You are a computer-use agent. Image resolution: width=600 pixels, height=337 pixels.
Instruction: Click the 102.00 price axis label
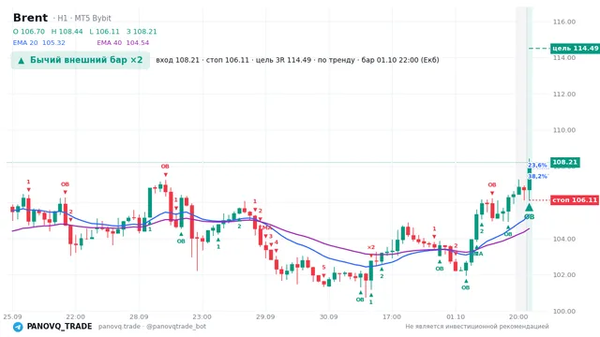(564, 274)
